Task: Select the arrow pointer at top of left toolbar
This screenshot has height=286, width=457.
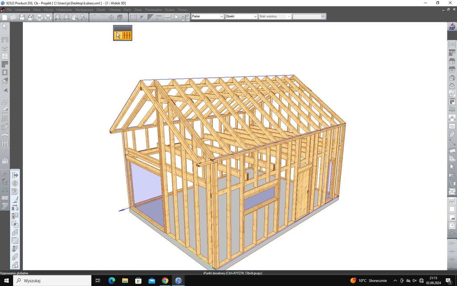Action: click(x=5, y=26)
